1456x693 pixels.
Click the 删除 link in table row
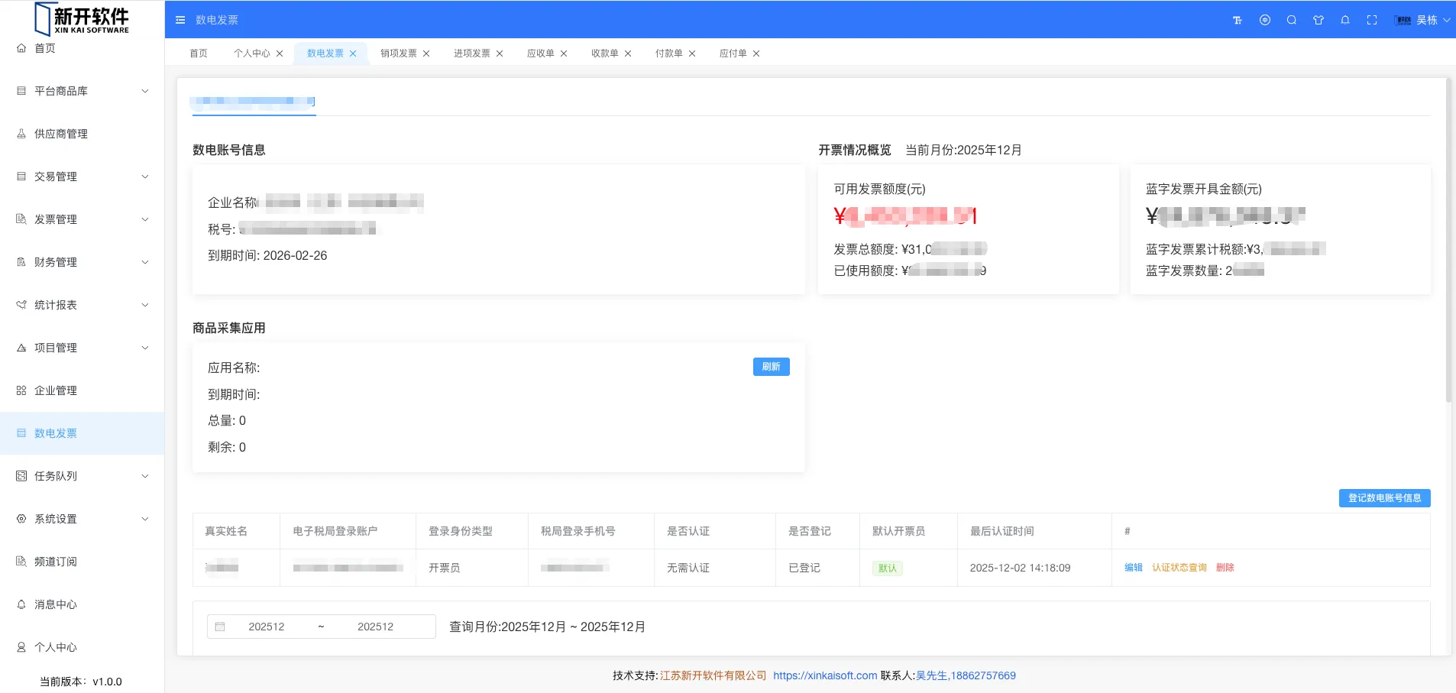coord(1225,568)
